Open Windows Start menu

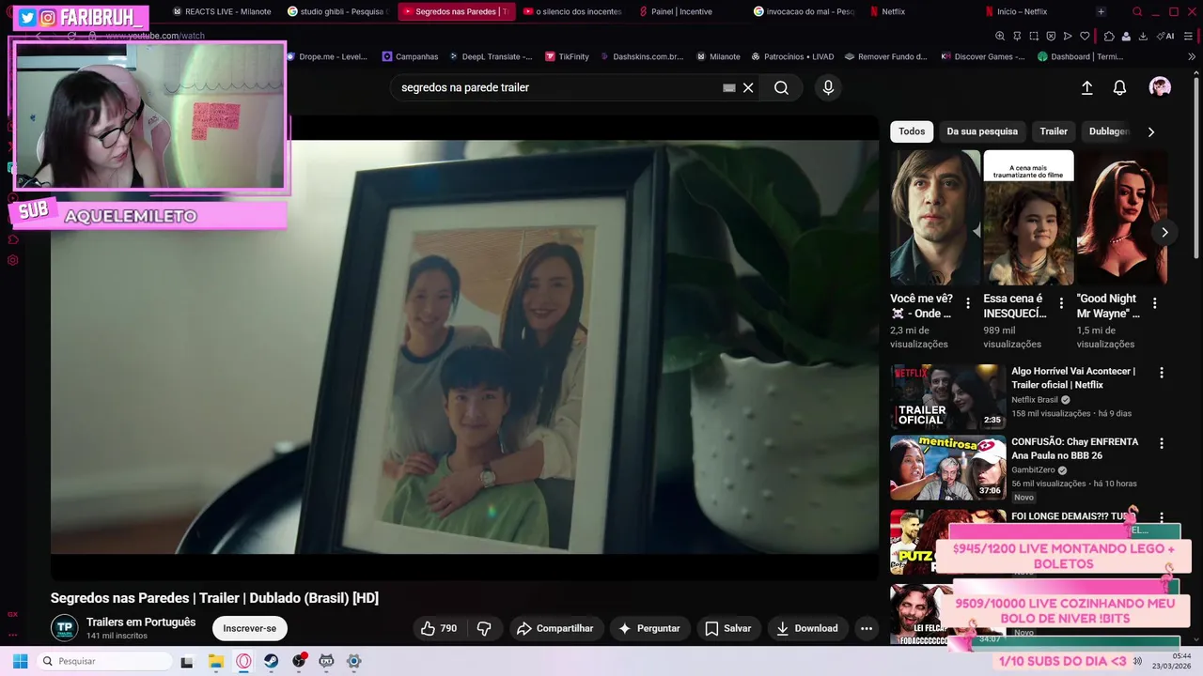pos(20,661)
